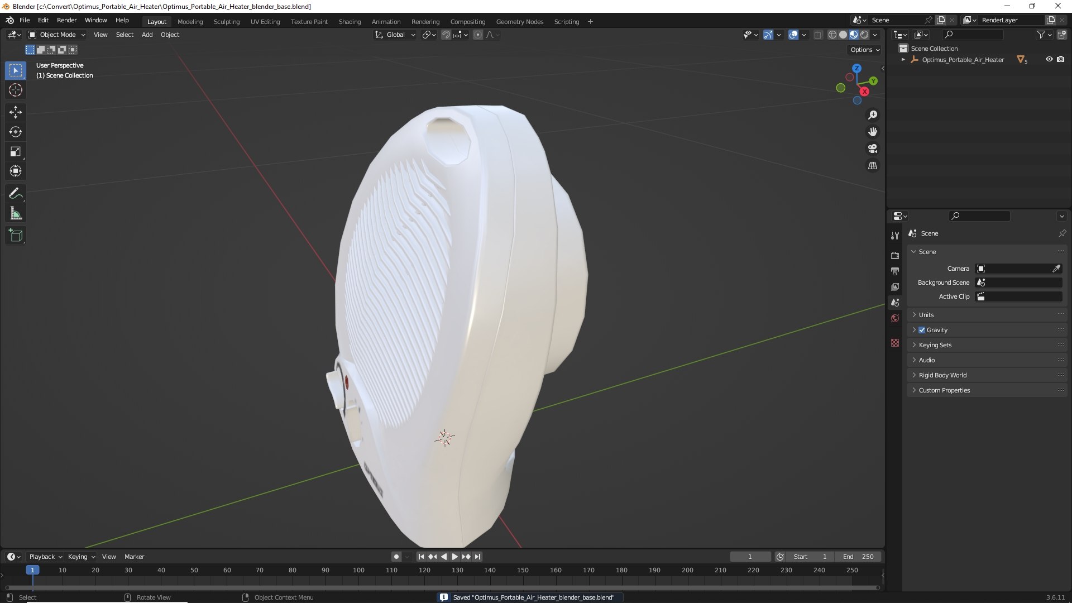This screenshot has height=603, width=1072.
Task: Activate the Rotate tool
Action: [x=16, y=132]
